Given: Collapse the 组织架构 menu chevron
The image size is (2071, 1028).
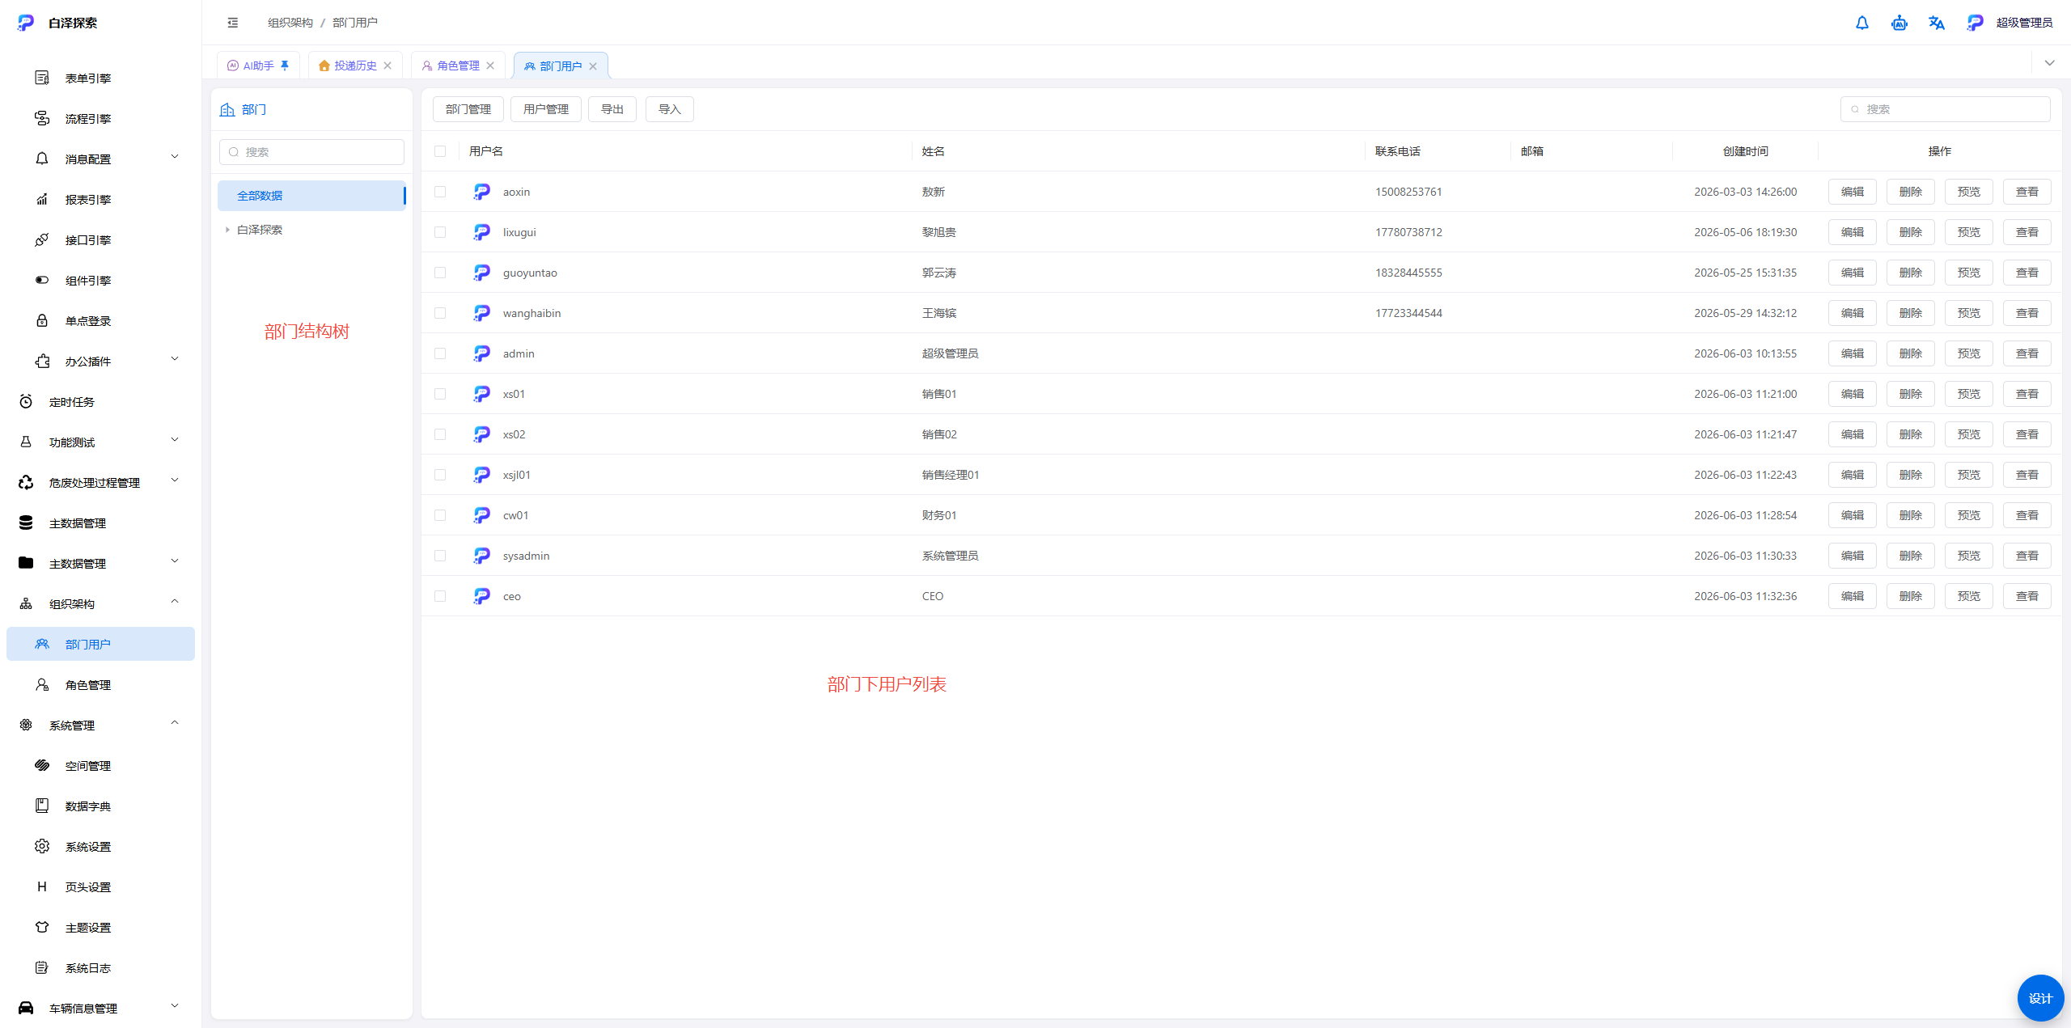Looking at the screenshot, I should pos(175,602).
